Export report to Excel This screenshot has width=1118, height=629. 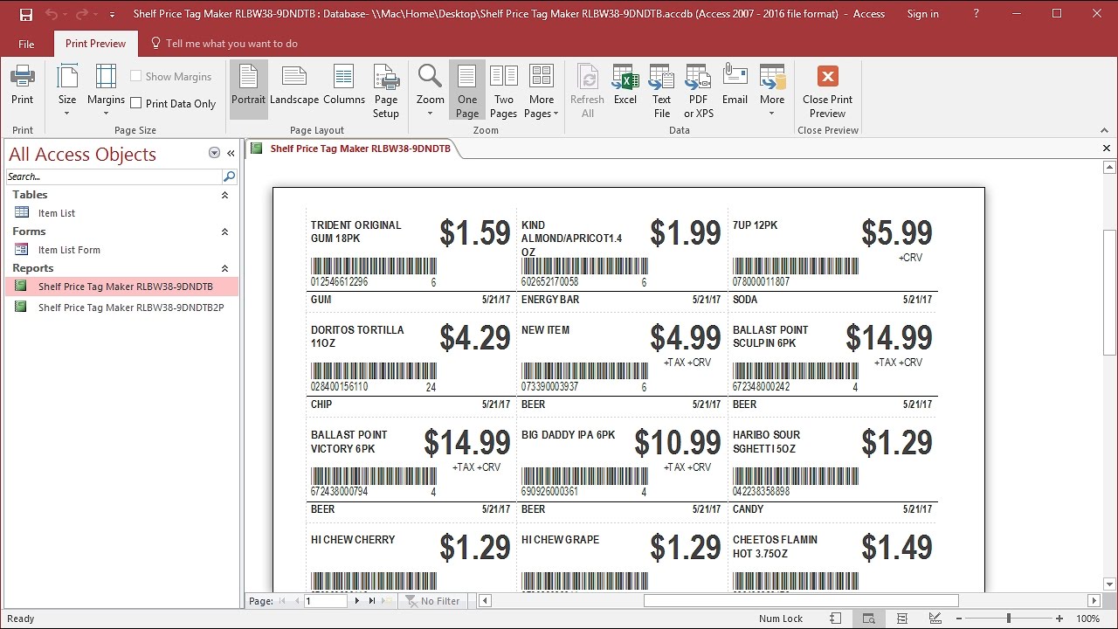(625, 85)
